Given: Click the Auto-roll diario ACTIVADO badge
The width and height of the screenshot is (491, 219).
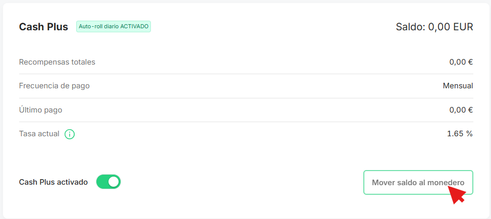Looking at the screenshot, I should (114, 27).
